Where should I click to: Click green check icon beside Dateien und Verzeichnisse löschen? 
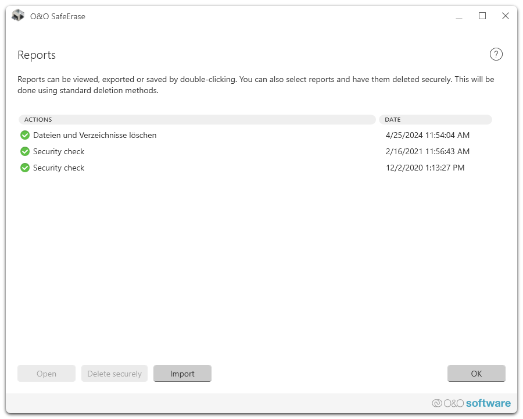(25, 135)
